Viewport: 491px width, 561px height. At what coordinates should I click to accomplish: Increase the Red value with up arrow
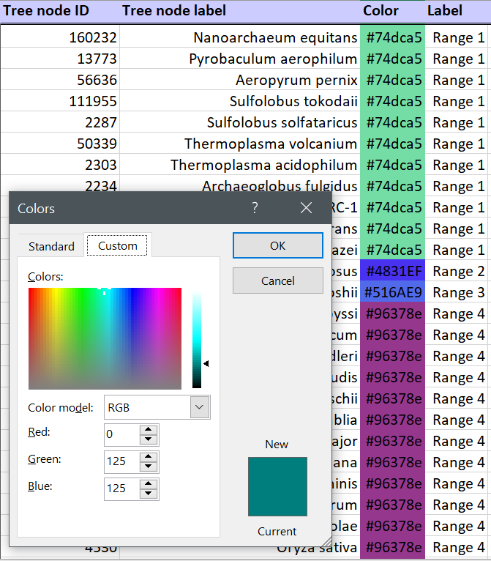pyautogui.click(x=149, y=430)
